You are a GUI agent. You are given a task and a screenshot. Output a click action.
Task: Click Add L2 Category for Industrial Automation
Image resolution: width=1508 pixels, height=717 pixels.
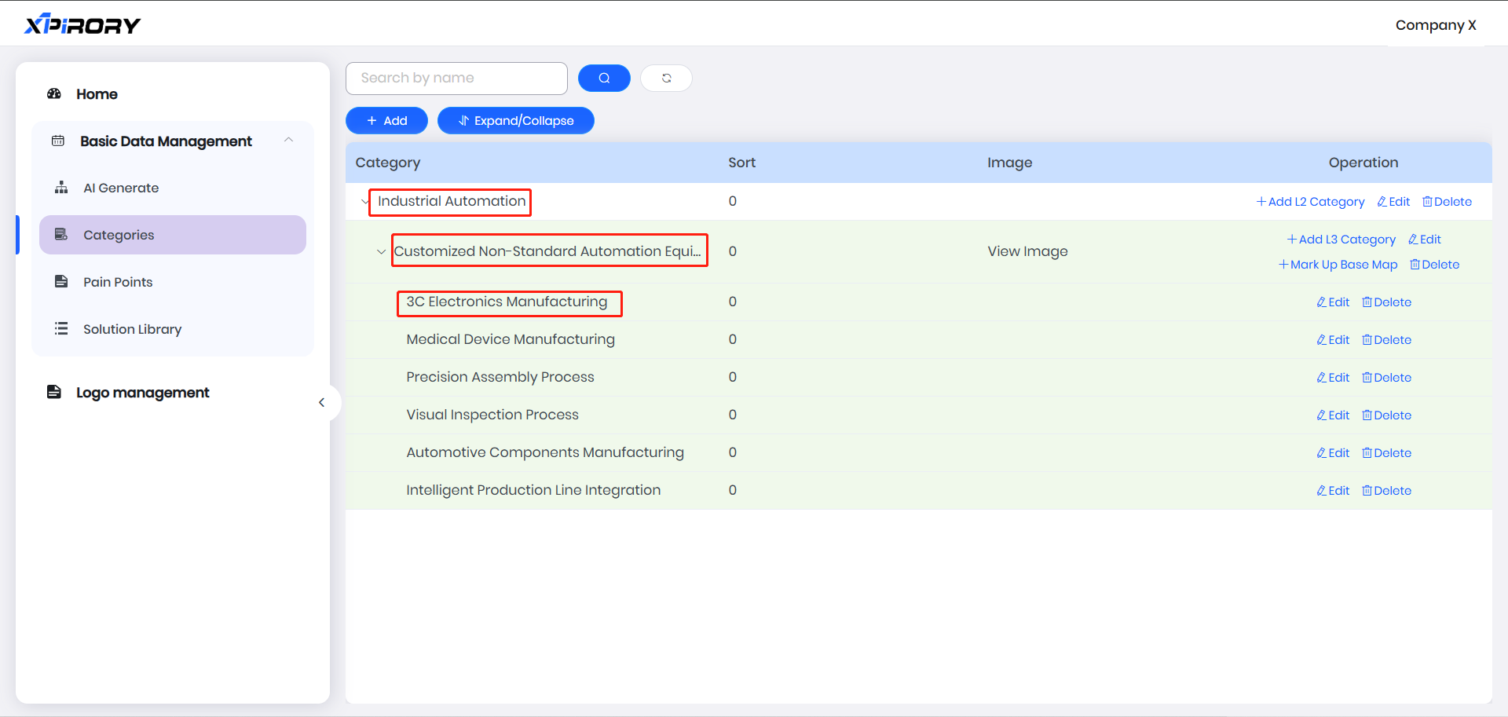[x=1310, y=202]
